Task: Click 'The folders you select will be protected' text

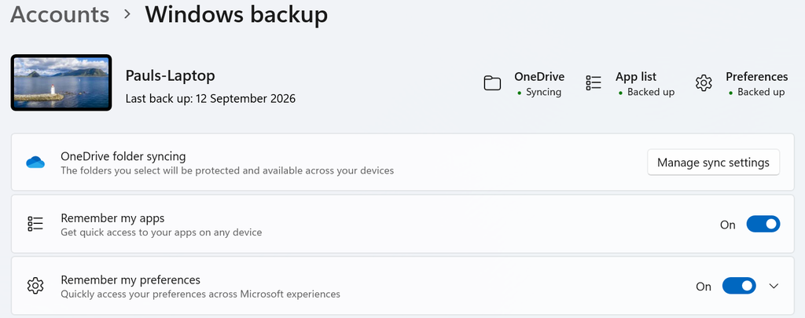Action: (x=227, y=170)
